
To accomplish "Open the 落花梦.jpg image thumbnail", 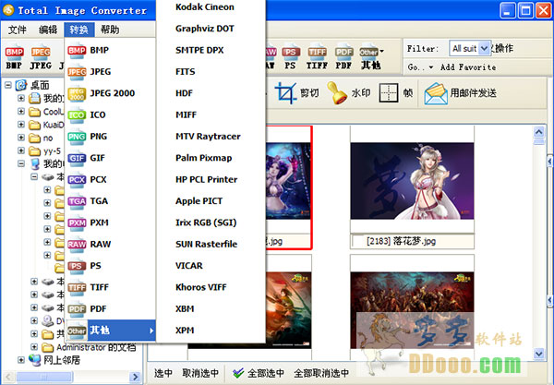I will point(412,181).
